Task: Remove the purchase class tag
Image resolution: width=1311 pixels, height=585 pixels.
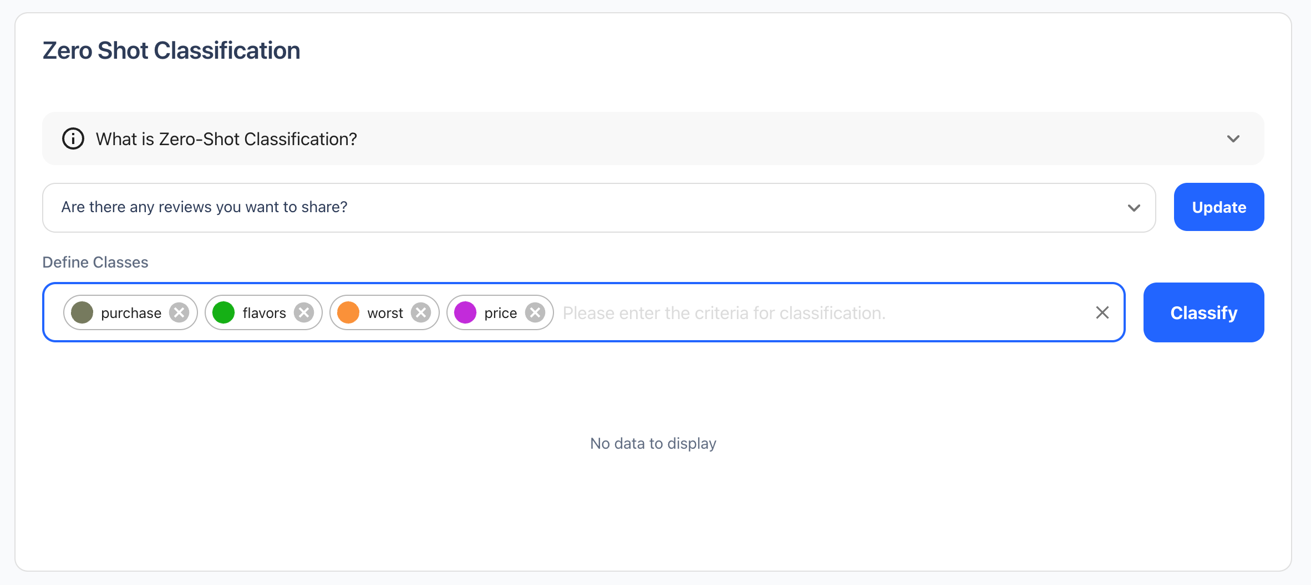Action: [x=179, y=312]
